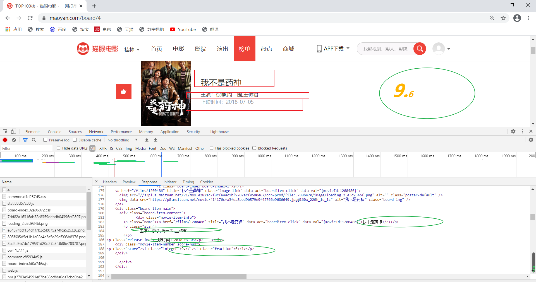Enable Disable cache checkbox
Screen dimensions: 536x282
point(75,140)
